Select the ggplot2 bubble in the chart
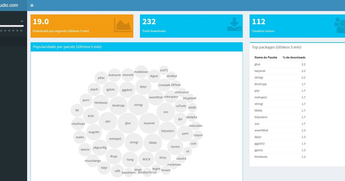This screenshot has width=345, height=181. point(127,89)
